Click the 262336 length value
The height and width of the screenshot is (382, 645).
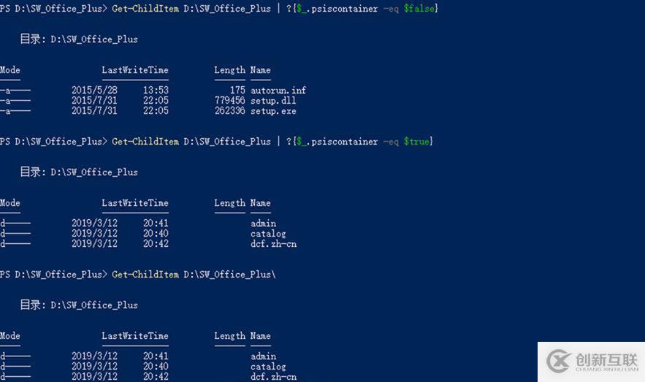point(230,111)
